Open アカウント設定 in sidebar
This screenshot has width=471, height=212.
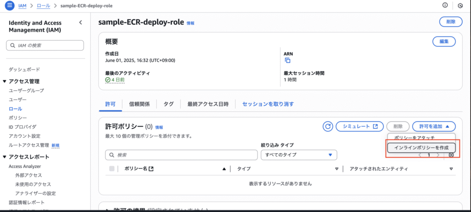click(25, 136)
